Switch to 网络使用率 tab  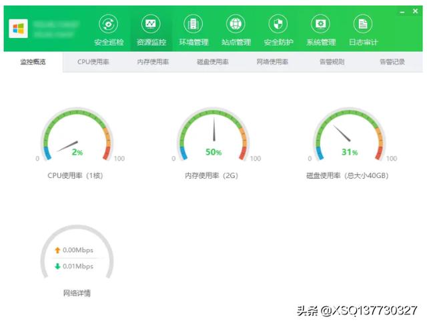pos(272,62)
